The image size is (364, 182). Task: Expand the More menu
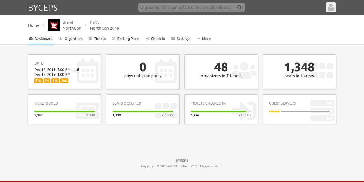(x=204, y=39)
